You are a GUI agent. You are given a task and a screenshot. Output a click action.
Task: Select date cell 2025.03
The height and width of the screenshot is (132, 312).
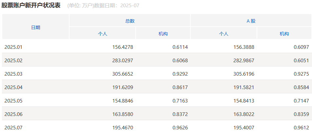click(13, 74)
